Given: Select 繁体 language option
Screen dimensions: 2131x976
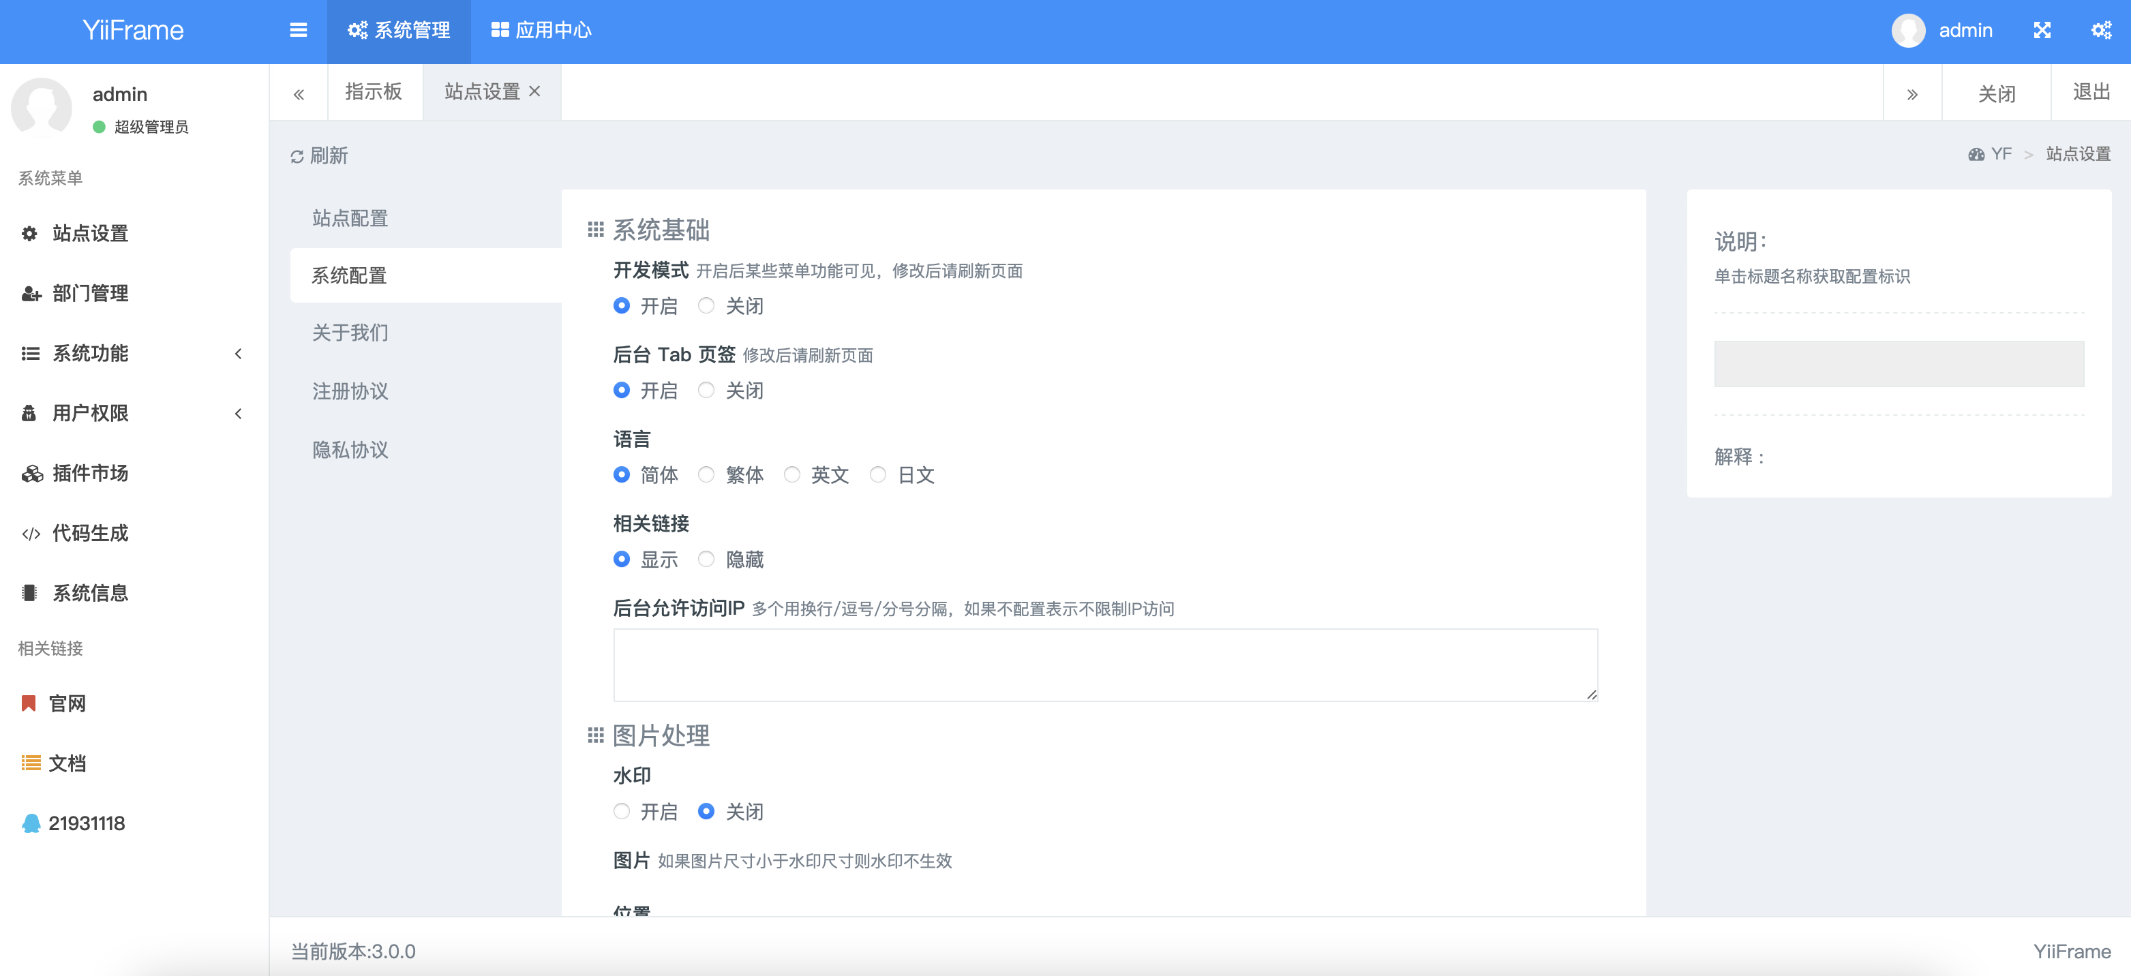Looking at the screenshot, I should click(706, 475).
